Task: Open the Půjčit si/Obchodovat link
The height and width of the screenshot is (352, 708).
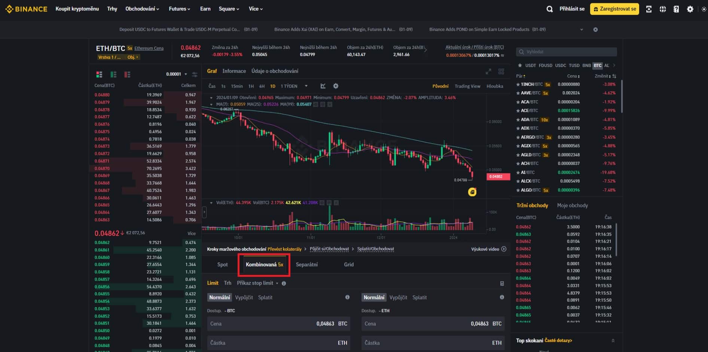Action: (329, 249)
